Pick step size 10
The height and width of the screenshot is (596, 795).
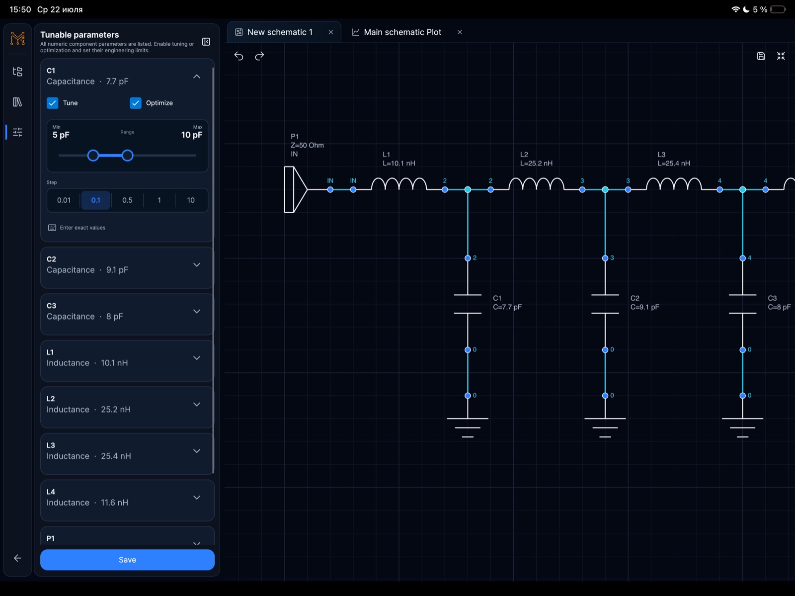(191, 200)
